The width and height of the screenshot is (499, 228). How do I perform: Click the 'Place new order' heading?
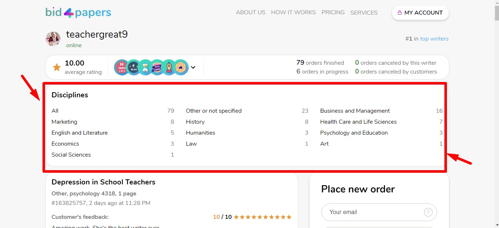(x=358, y=189)
